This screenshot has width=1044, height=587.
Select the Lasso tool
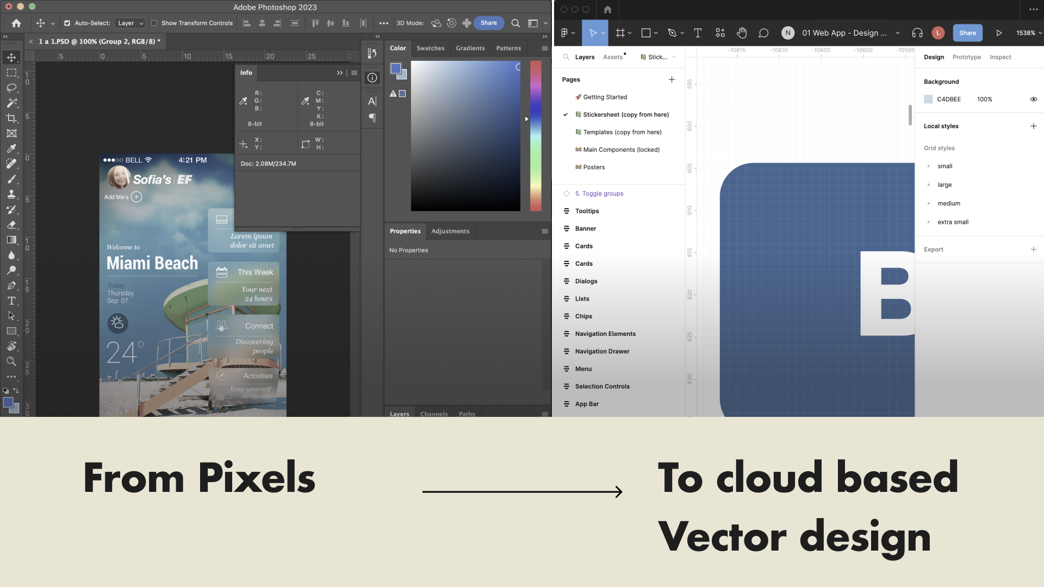pos(11,88)
